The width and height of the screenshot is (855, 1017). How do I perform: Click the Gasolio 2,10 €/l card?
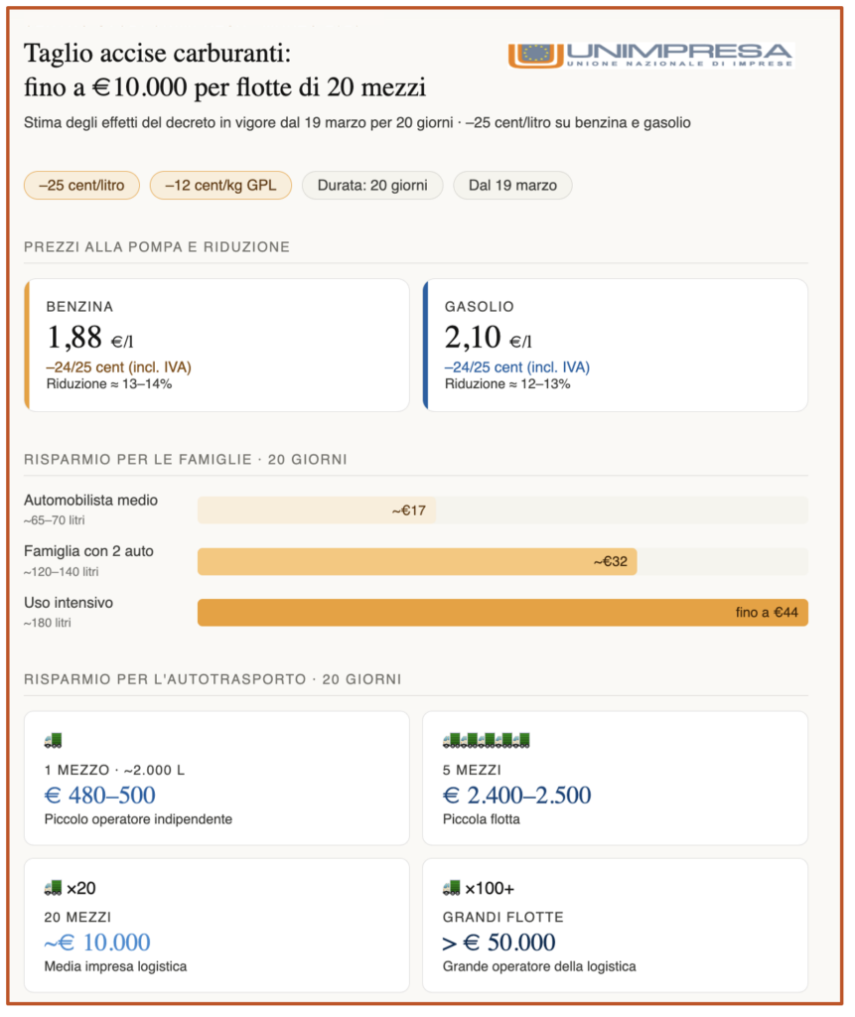(x=616, y=345)
